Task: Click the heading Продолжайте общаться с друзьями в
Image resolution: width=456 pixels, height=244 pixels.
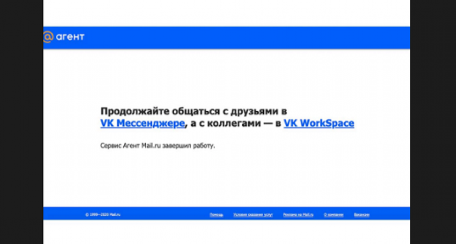Action: pyautogui.click(x=194, y=111)
